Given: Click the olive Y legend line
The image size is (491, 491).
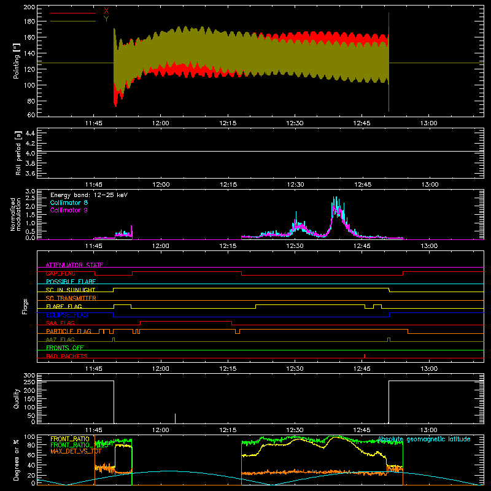Looking at the screenshot, I should (73, 21).
